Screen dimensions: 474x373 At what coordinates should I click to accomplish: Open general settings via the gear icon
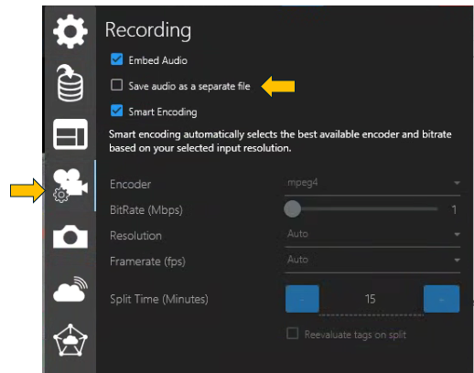(x=70, y=31)
